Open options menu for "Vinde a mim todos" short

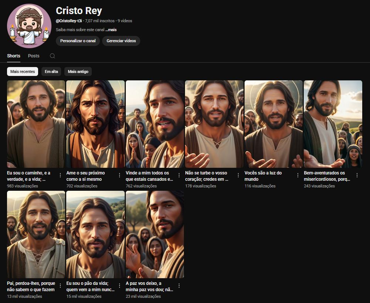coord(179,175)
